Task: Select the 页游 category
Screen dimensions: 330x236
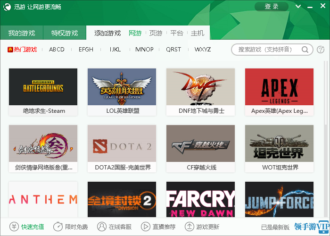Action: tap(156, 33)
